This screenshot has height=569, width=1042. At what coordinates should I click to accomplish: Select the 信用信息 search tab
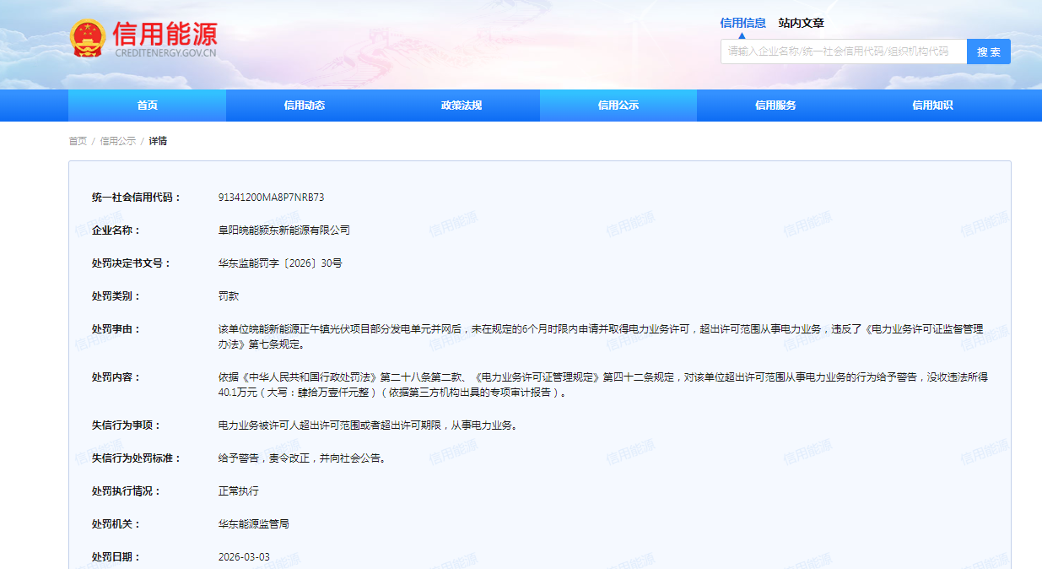pos(742,23)
